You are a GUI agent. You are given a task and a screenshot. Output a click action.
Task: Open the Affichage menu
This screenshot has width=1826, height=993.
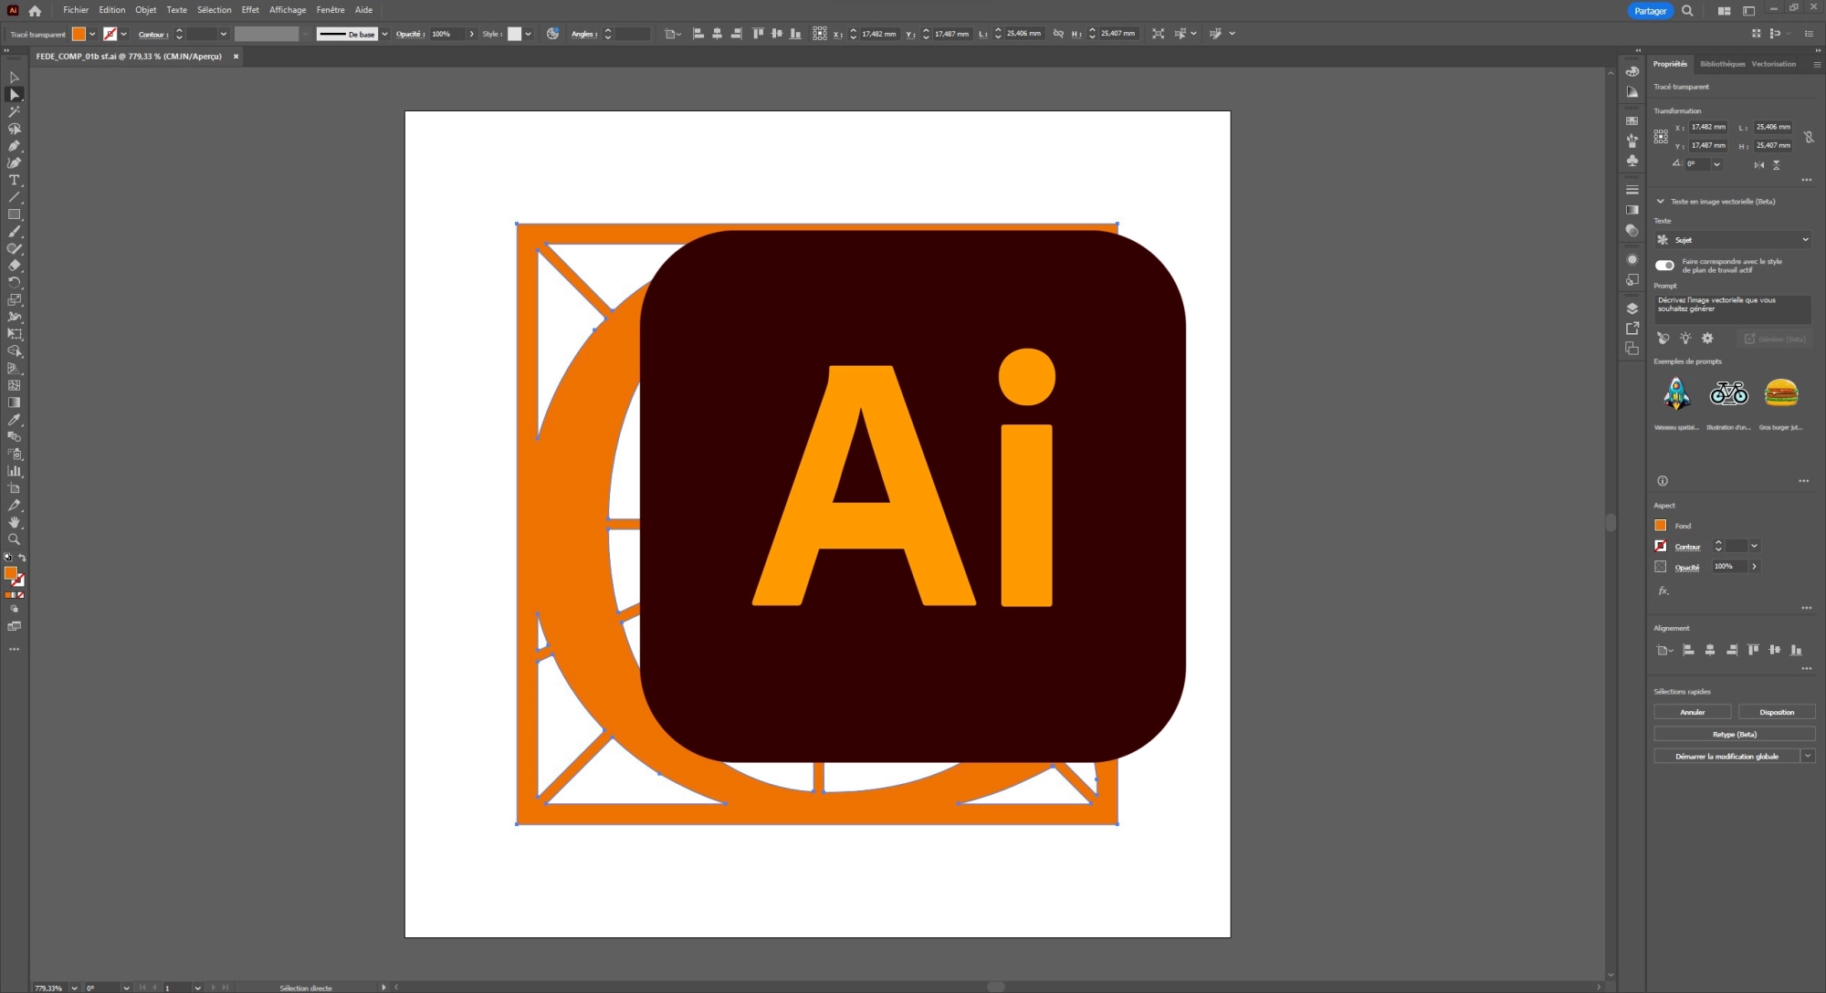(288, 10)
